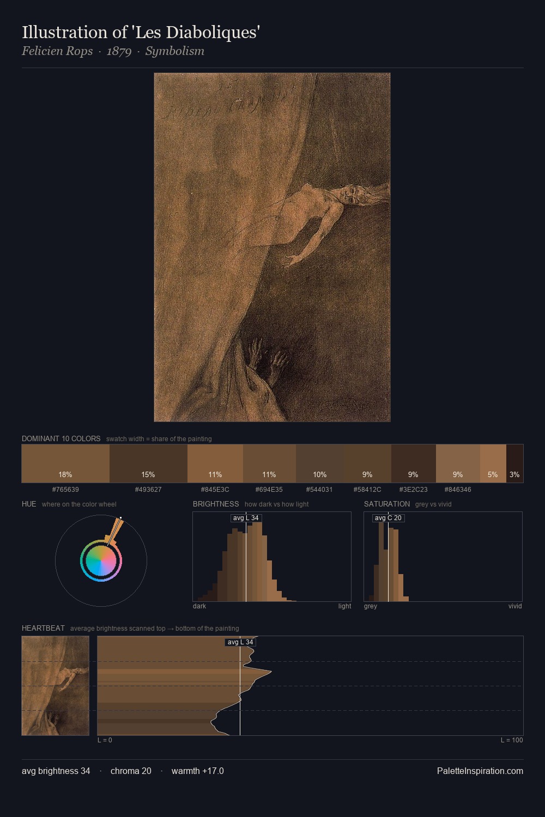Screen dimensions: 545x817
Task: Click the 15% swatch #493627
Action: tap(148, 464)
